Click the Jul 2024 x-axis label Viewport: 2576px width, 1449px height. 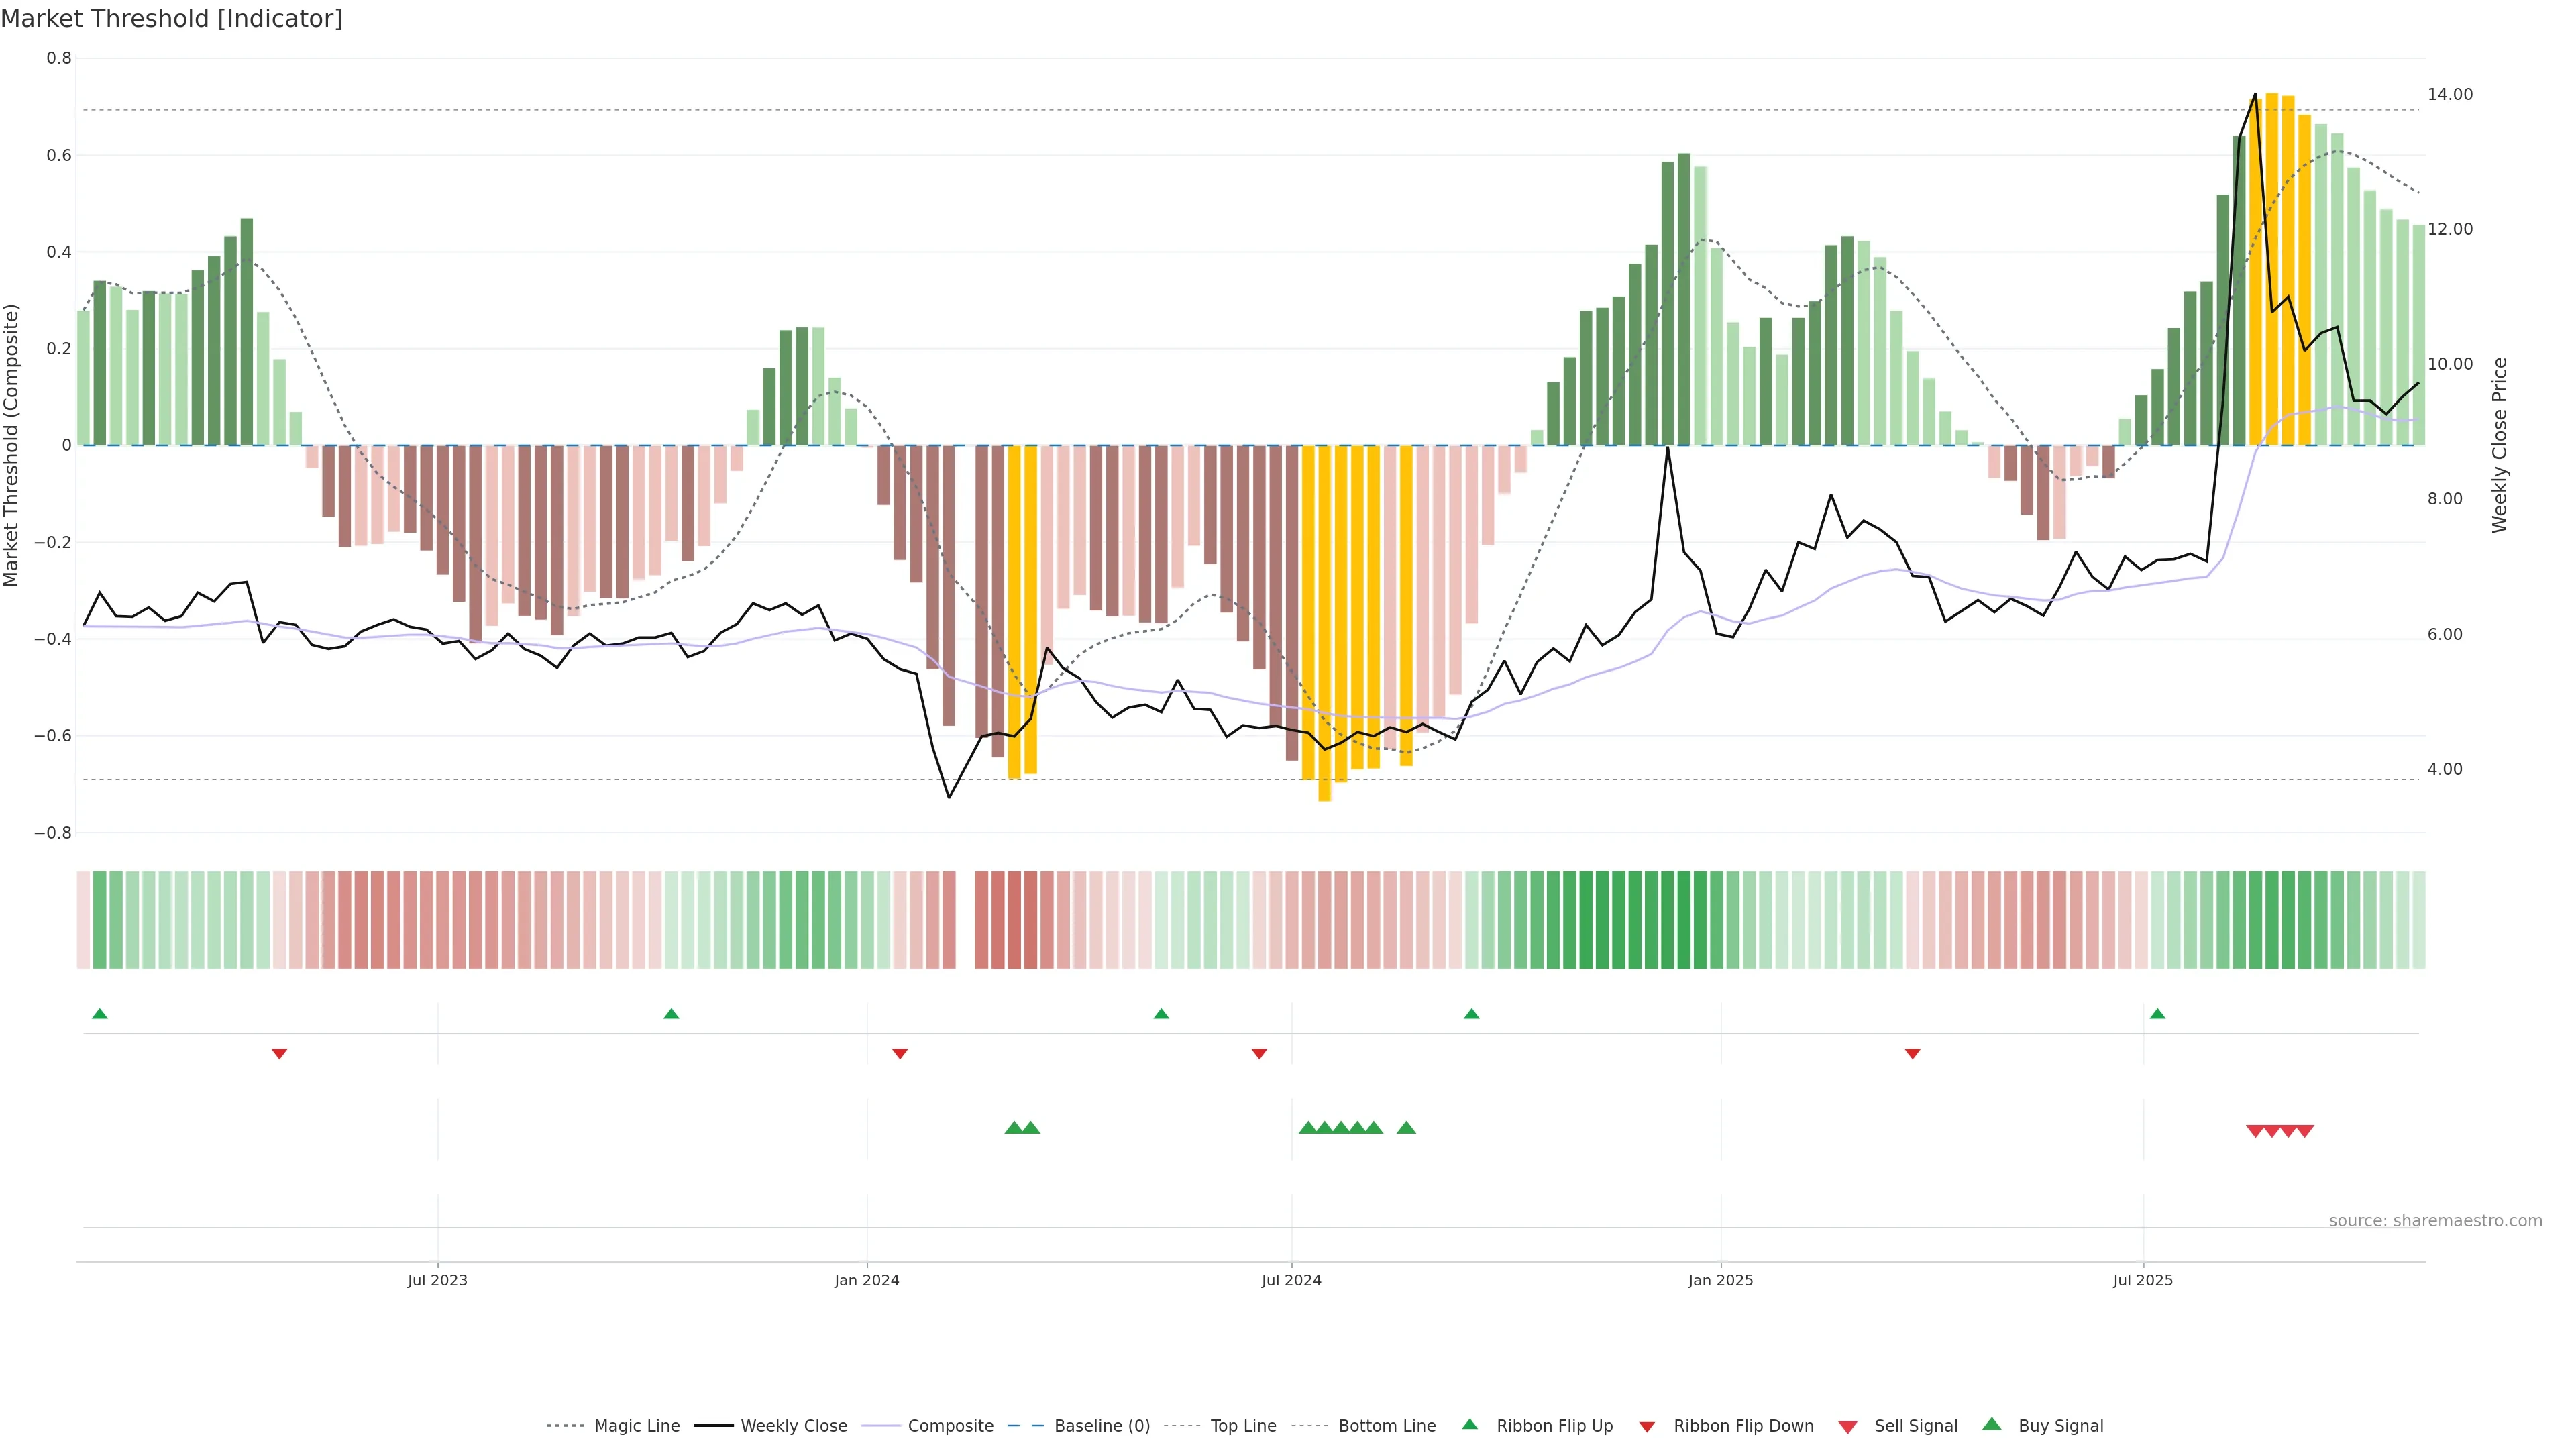tap(1291, 1280)
